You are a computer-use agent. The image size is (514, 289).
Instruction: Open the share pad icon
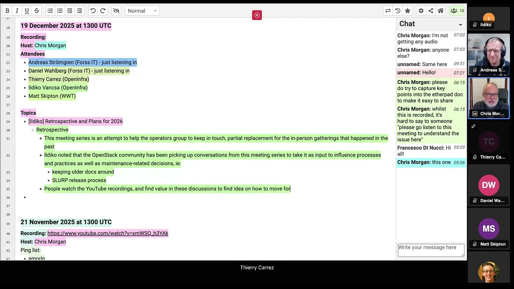(x=430, y=11)
